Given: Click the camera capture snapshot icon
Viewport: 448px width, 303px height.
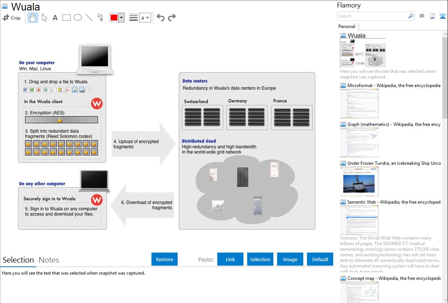Looking at the screenshot, I should coord(422,16).
